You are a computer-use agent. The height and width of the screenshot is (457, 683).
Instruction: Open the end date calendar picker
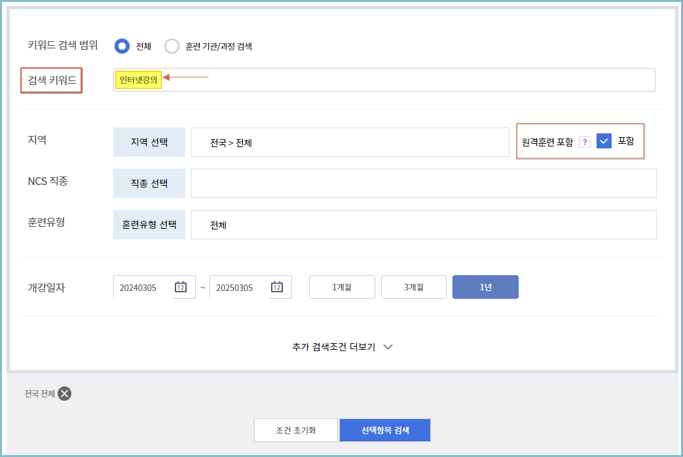pos(276,287)
